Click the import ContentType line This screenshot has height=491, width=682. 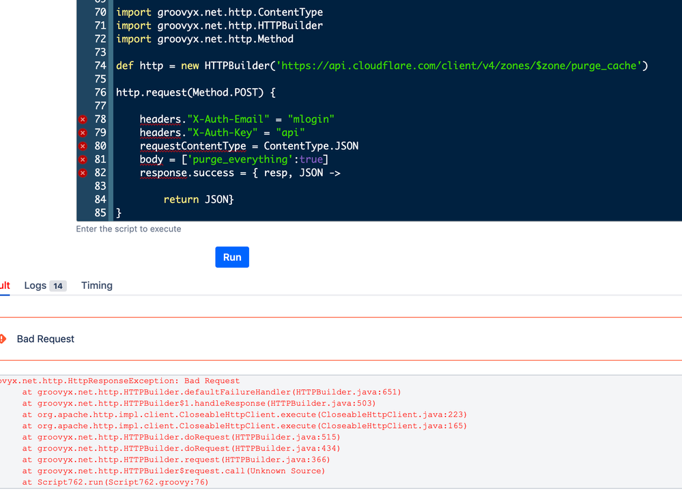point(219,12)
